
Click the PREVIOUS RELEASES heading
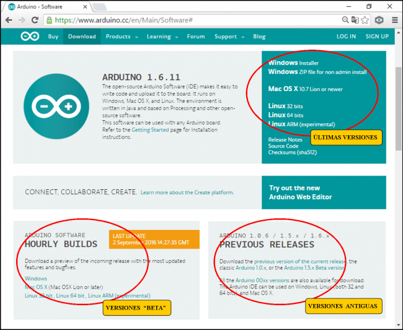(267, 244)
